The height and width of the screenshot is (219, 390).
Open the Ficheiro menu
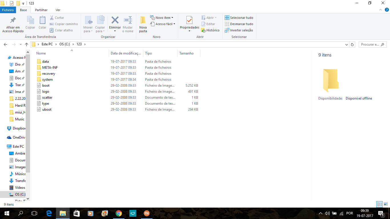click(8, 10)
